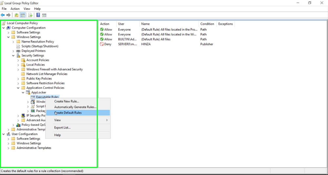The height and width of the screenshot is (175, 328).
Task: Open the blue Help question mark icon
Action: click(x=38, y=15)
